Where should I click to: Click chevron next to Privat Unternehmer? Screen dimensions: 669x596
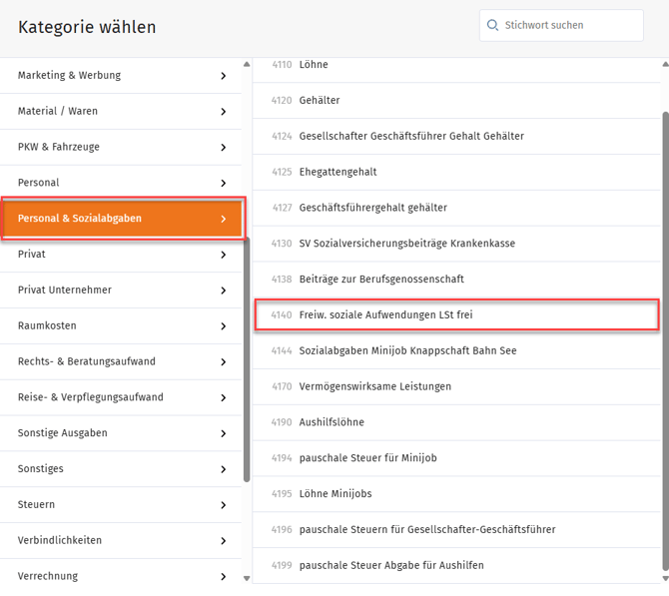coord(223,291)
